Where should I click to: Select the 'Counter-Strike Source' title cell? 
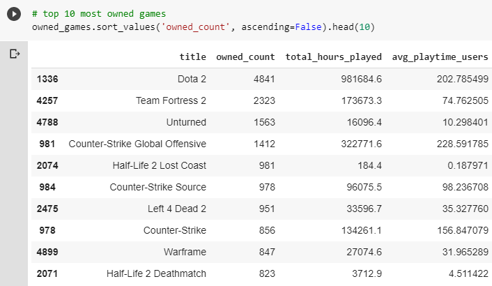(157, 187)
